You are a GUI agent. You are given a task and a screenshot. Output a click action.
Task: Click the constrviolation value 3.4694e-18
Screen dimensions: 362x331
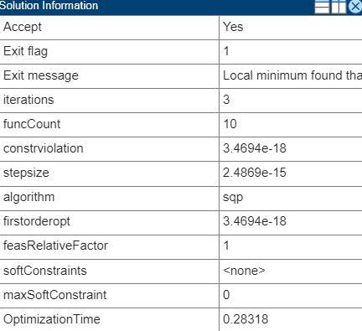(x=255, y=148)
